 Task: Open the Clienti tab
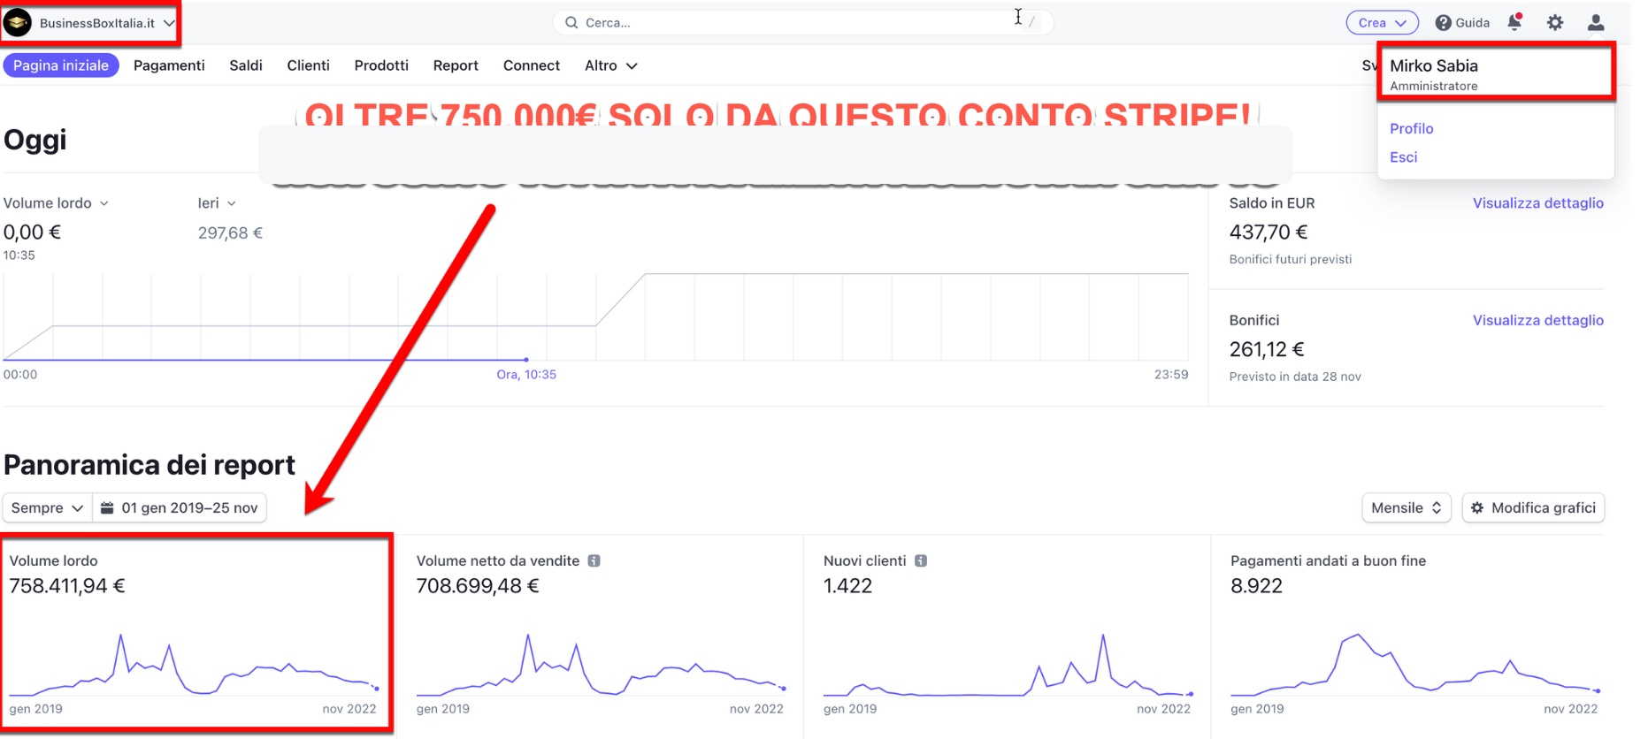[308, 65]
